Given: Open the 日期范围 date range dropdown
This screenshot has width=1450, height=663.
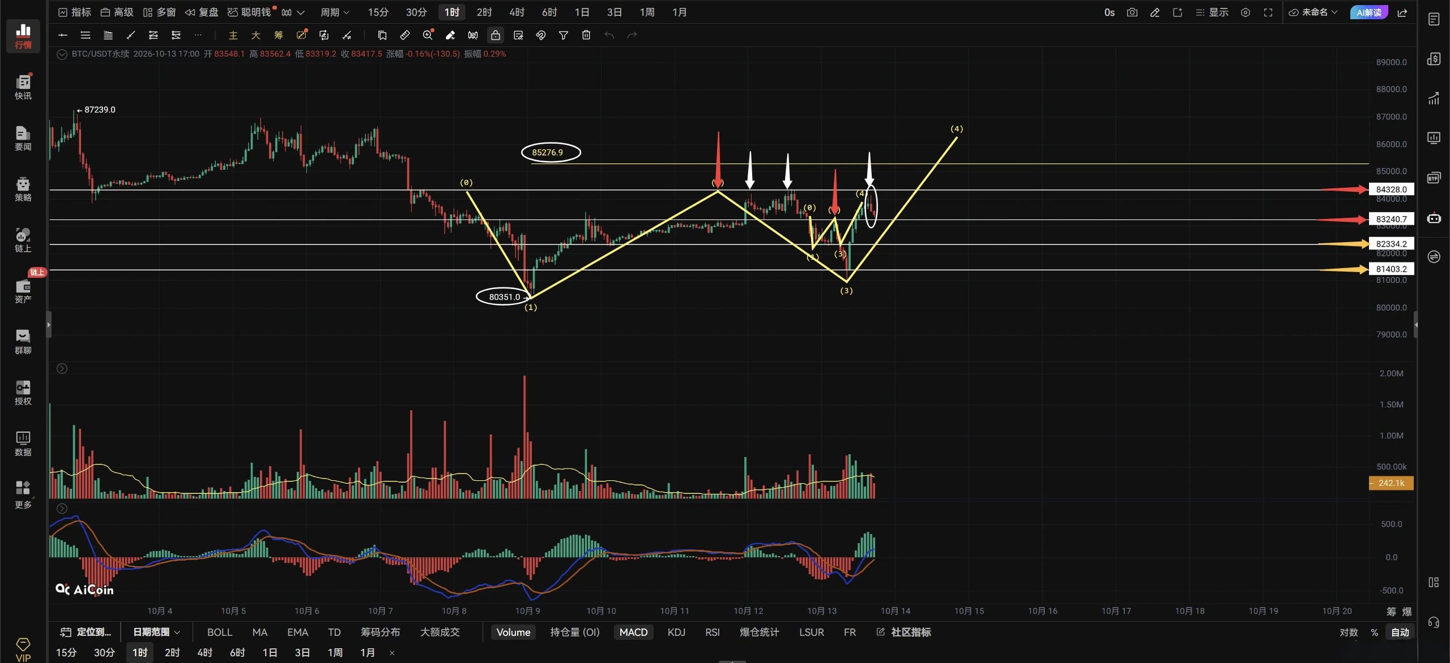Looking at the screenshot, I should point(156,632).
